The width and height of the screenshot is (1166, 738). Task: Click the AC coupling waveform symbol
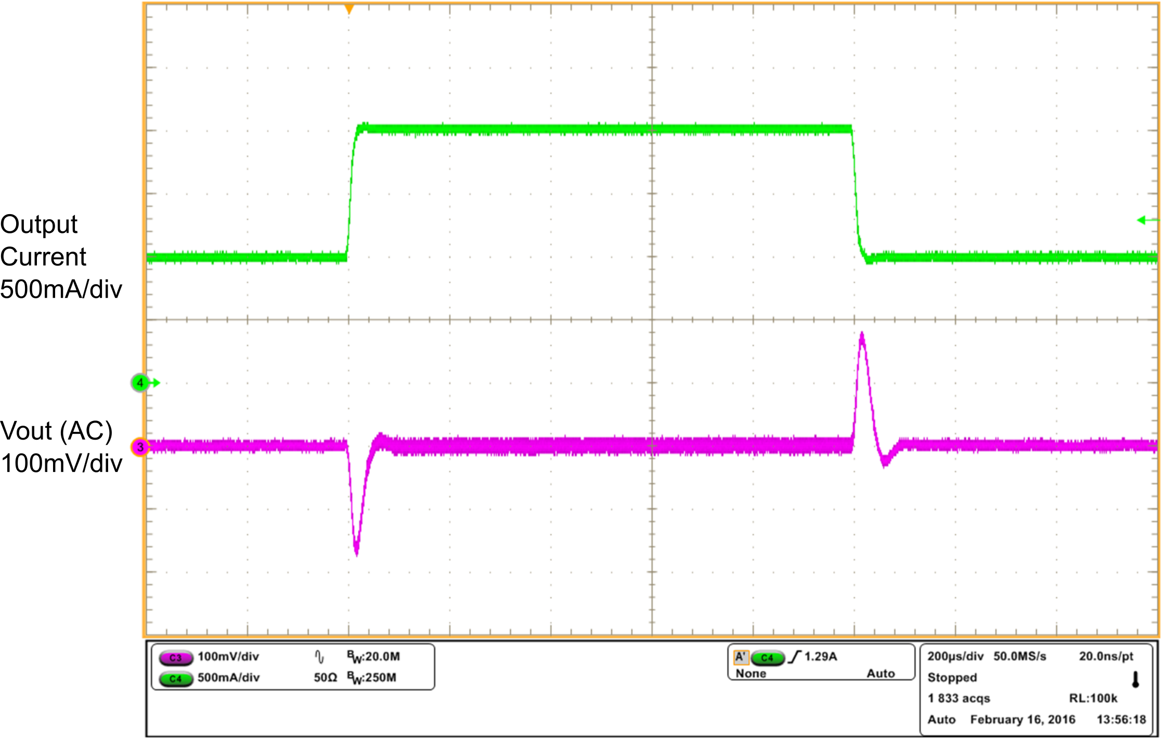click(x=319, y=656)
